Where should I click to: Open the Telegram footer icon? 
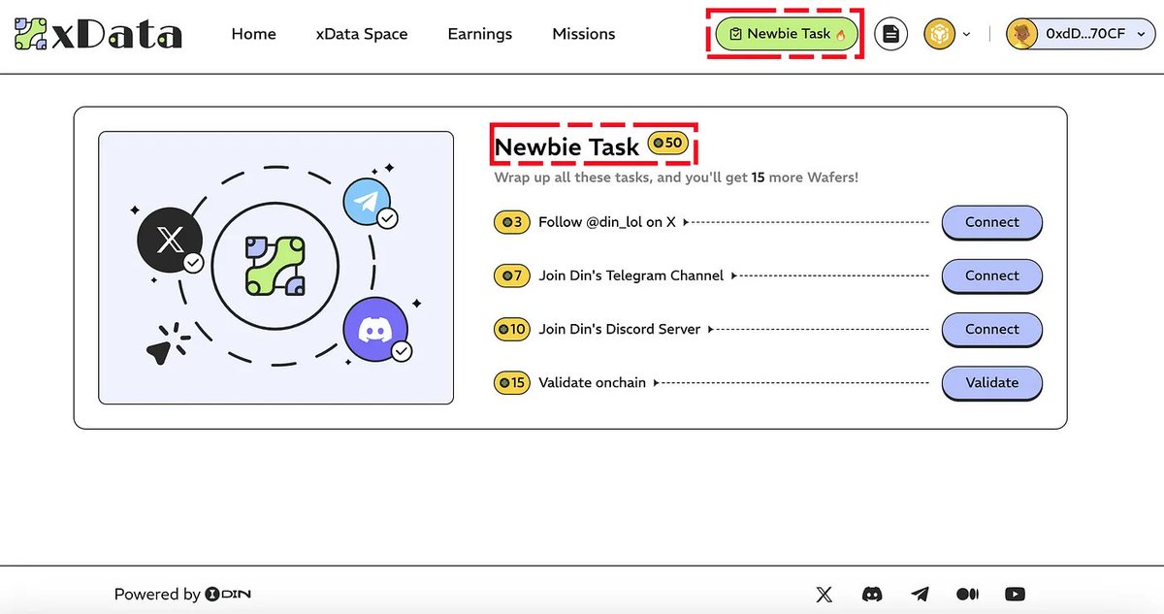click(920, 594)
